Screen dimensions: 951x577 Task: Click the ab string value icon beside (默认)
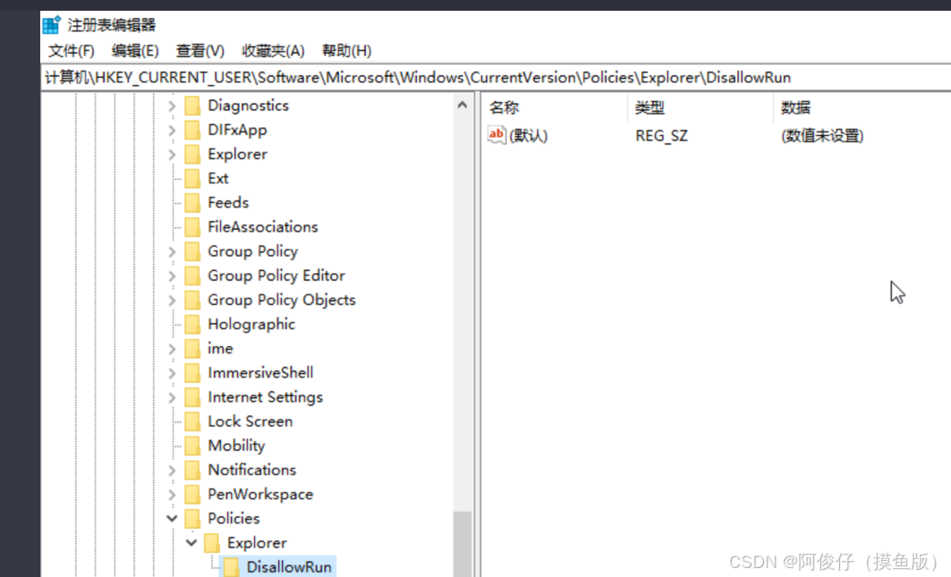tap(497, 135)
